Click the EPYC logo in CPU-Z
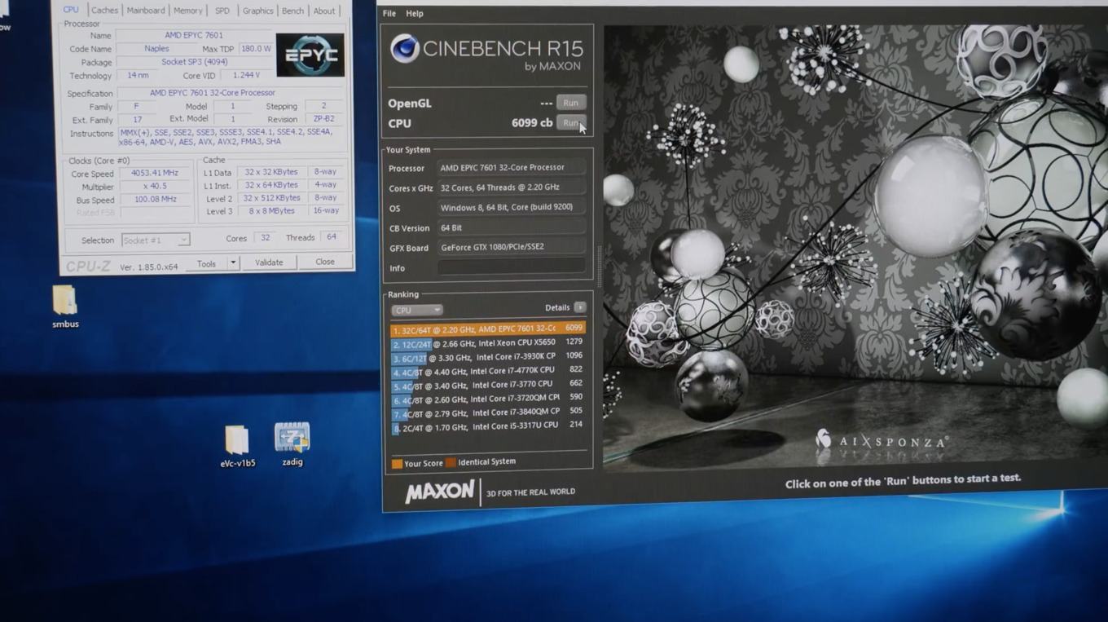The width and height of the screenshot is (1108, 622). 310,55
